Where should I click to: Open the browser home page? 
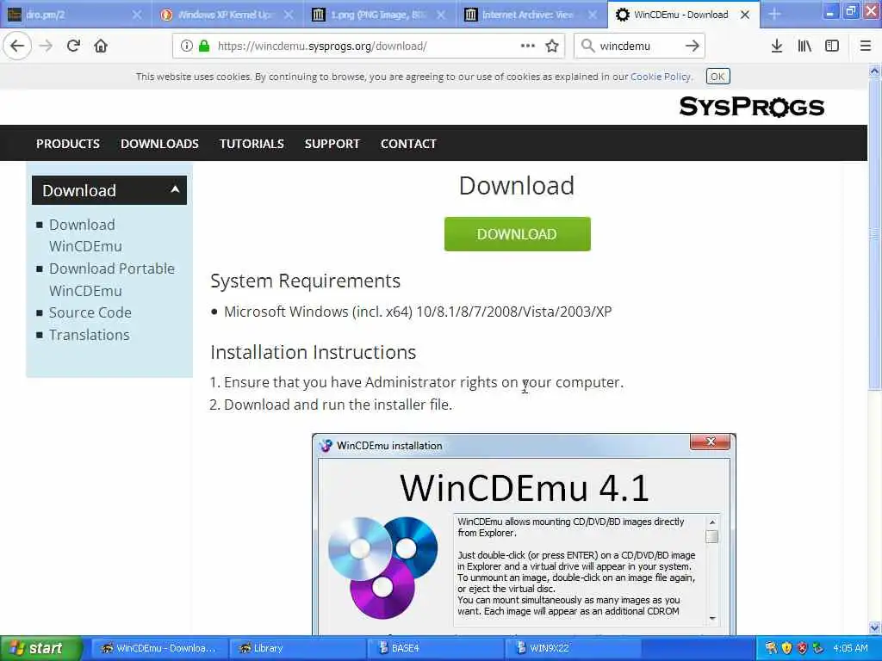click(101, 46)
